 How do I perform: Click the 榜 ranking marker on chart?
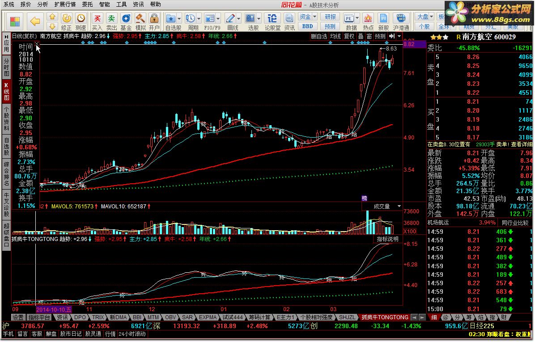coord(365,198)
